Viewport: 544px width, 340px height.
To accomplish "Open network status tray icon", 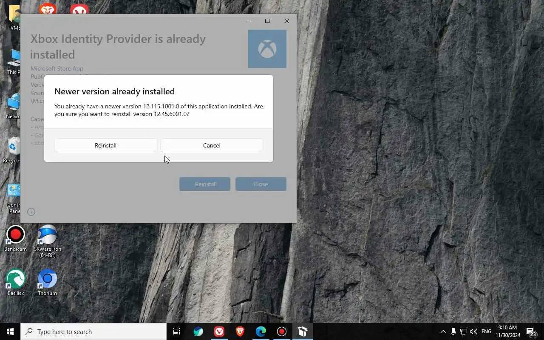I will click(464, 331).
